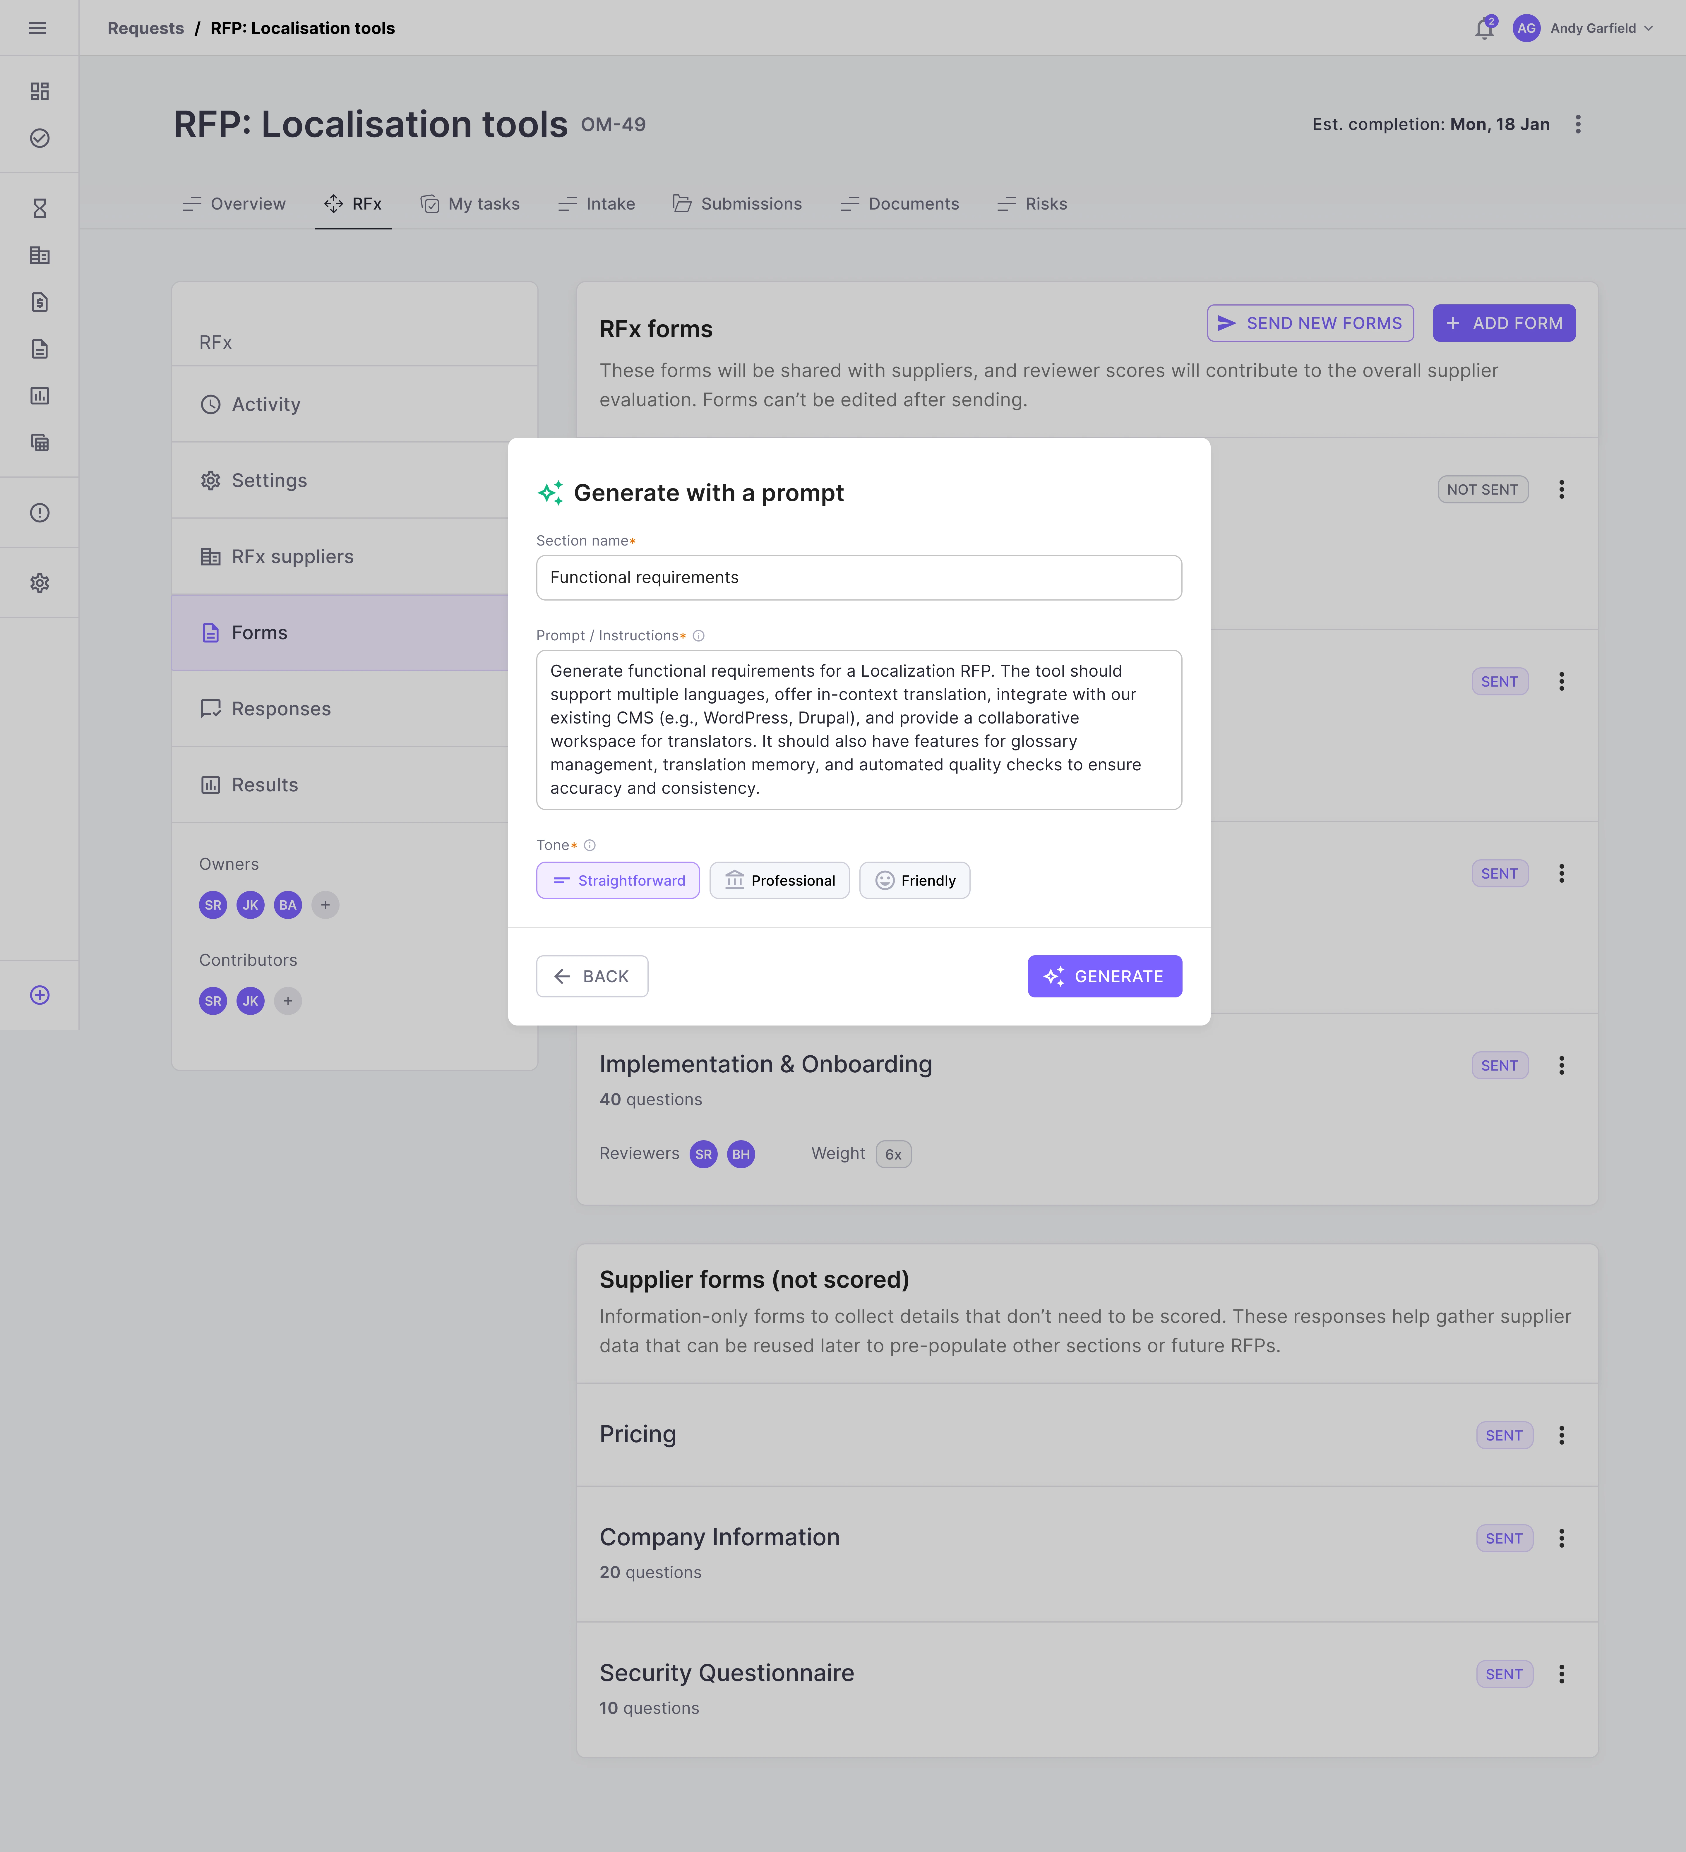This screenshot has width=1686, height=1852.
Task: Click info icon next to Tone label
Action: [x=590, y=845]
